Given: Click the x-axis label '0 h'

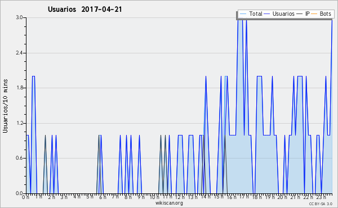Looking at the screenshot, I should [x=26, y=197].
